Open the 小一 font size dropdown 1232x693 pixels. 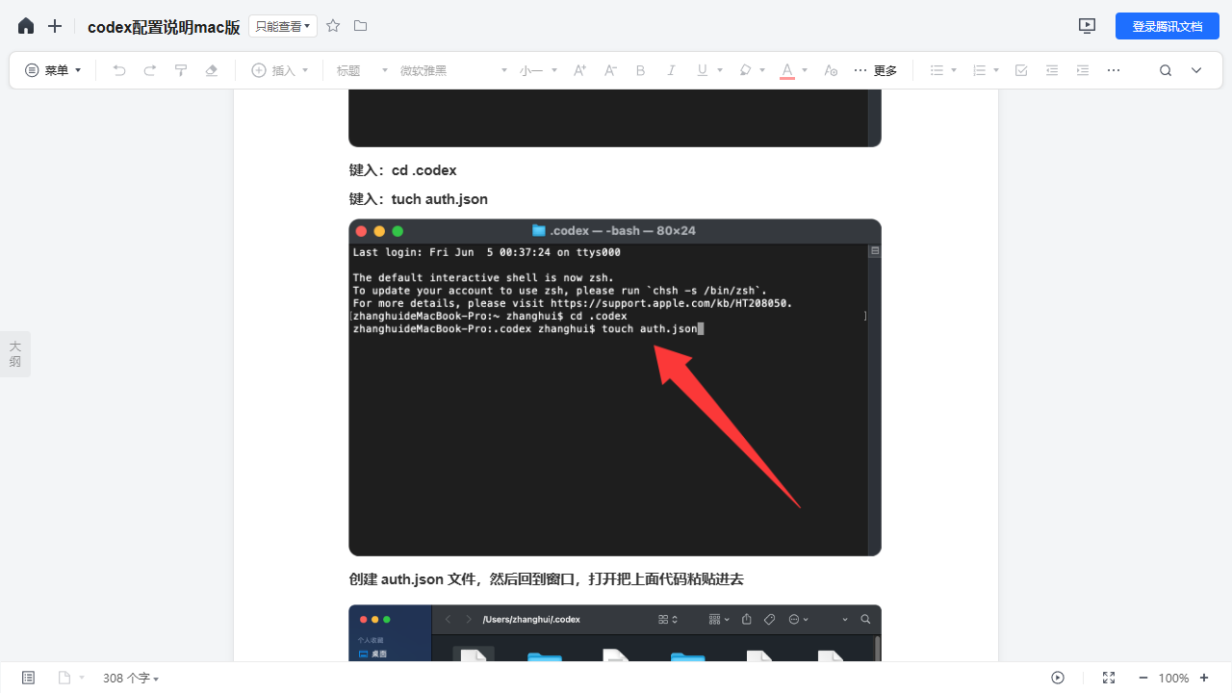click(x=538, y=70)
